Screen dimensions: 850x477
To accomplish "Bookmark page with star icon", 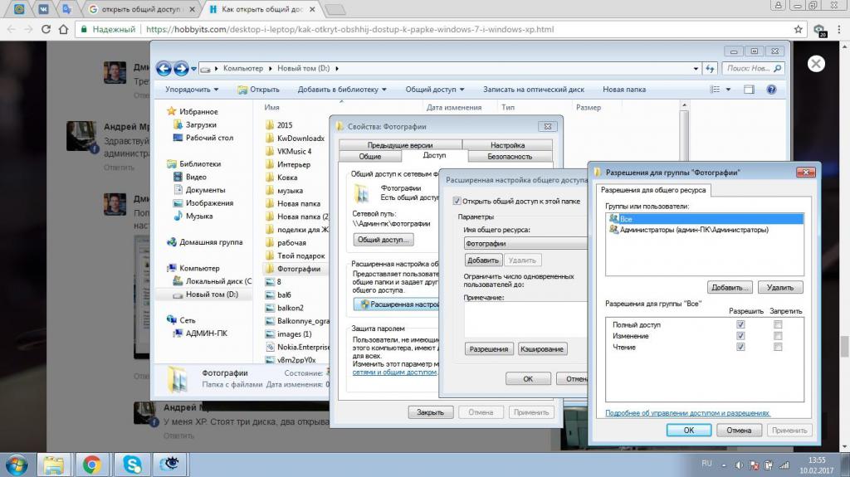I will 798,29.
